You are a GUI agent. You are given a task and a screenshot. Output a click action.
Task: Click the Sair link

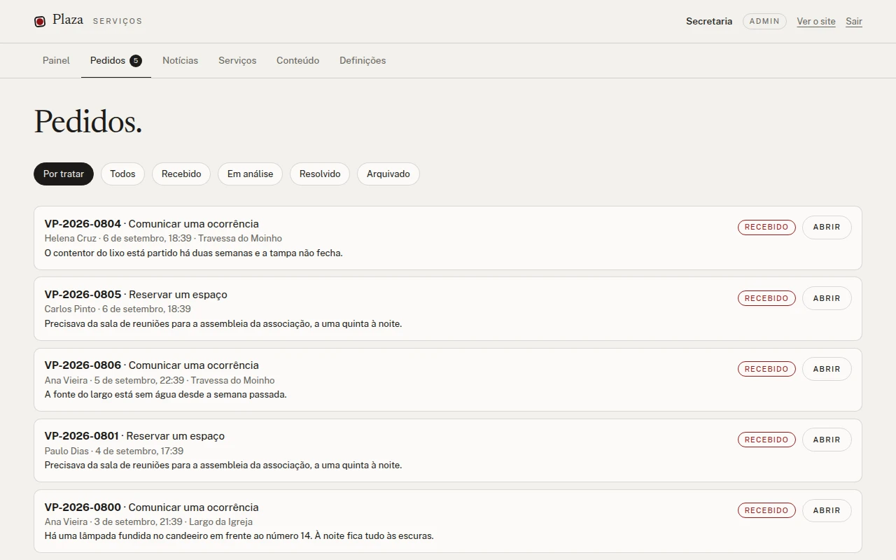[854, 21]
